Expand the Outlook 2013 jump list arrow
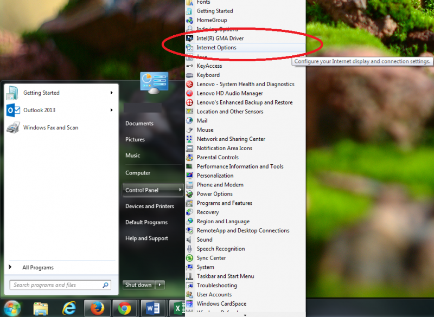 pyautogui.click(x=112, y=111)
